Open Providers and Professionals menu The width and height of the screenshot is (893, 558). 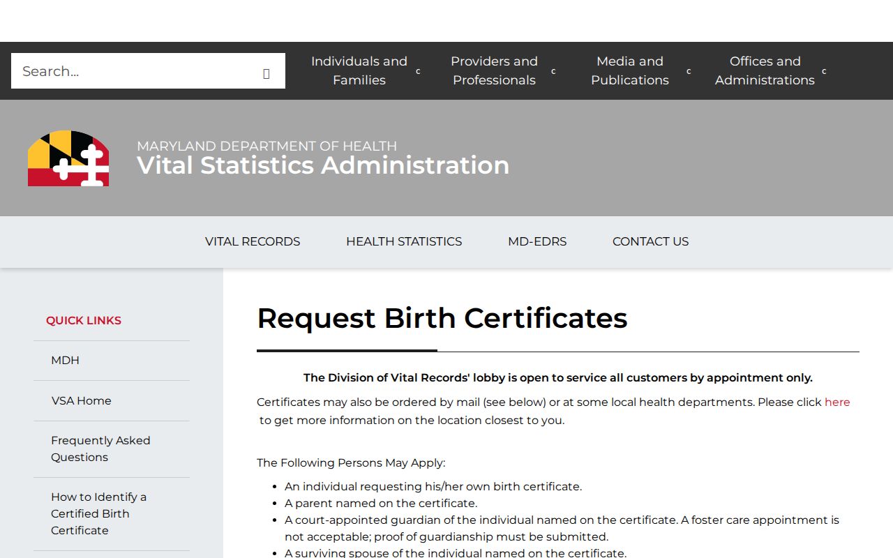pyautogui.click(x=494, y=70)
